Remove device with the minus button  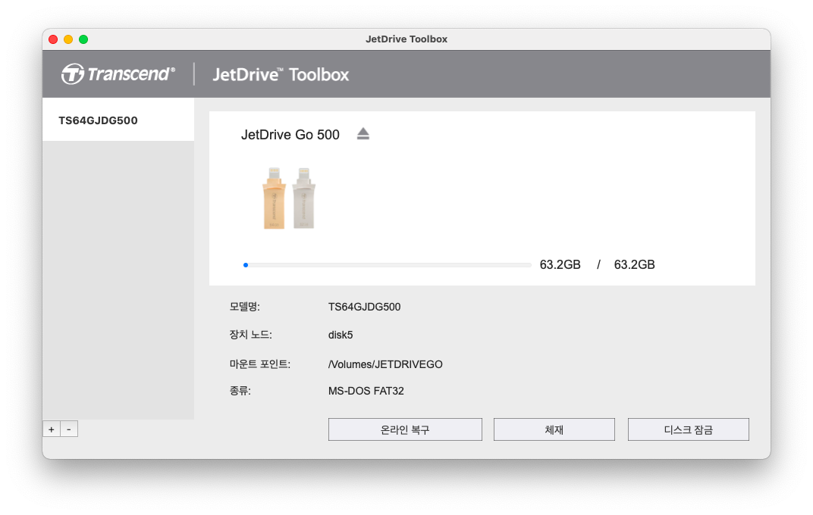(x=69, y=429)
